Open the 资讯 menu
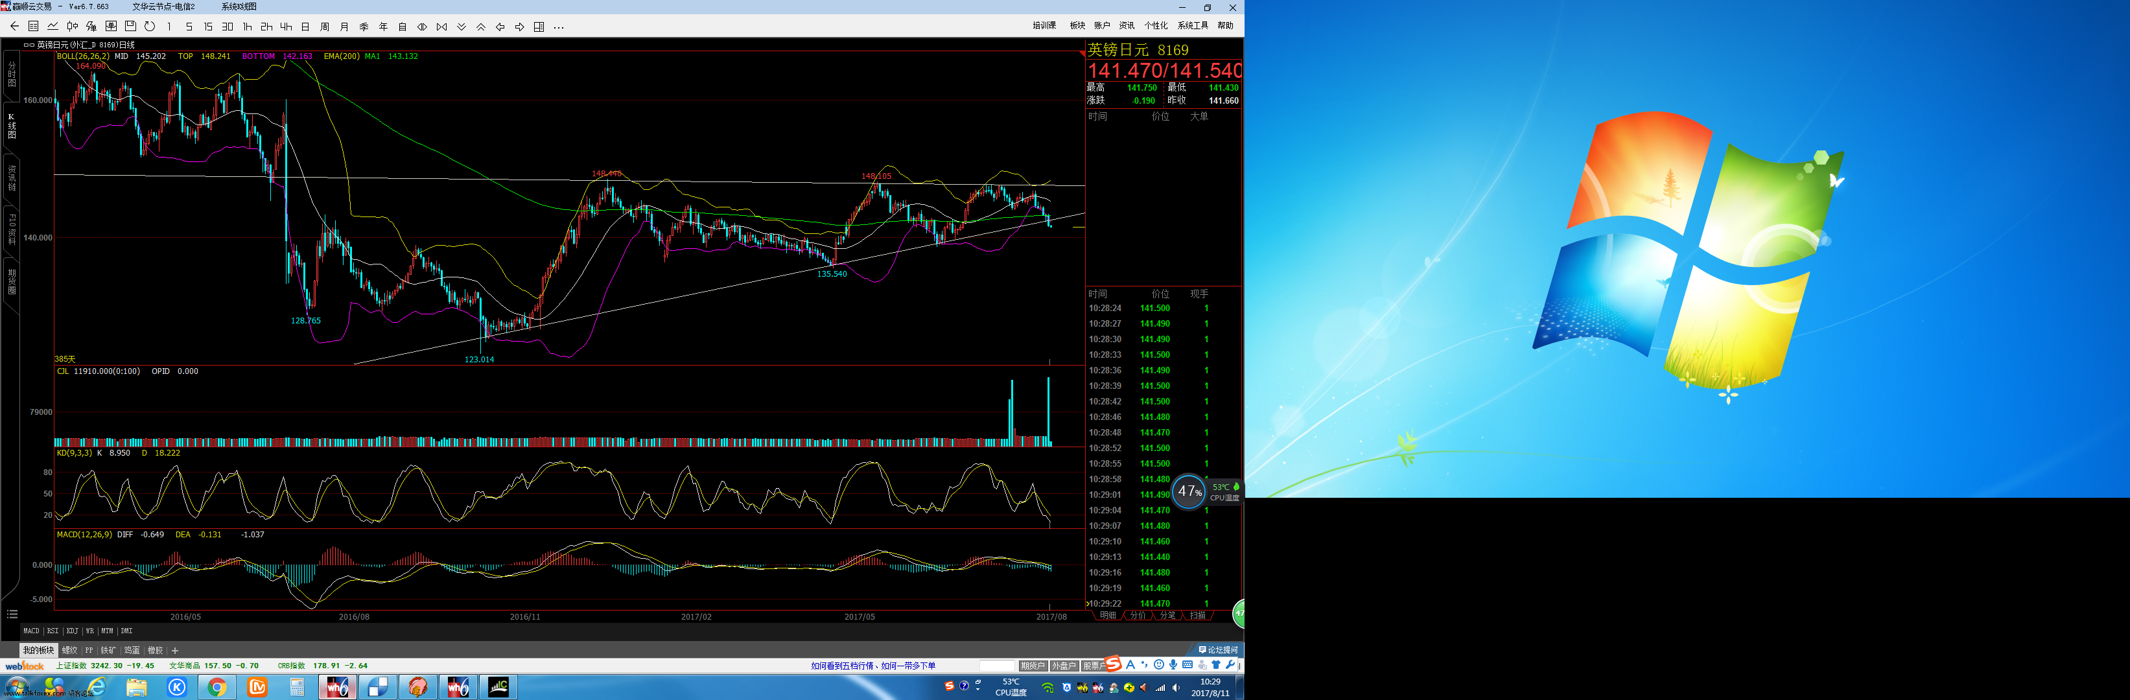Viewport: 2130px width, 700px height. (x=1126, y=26)
